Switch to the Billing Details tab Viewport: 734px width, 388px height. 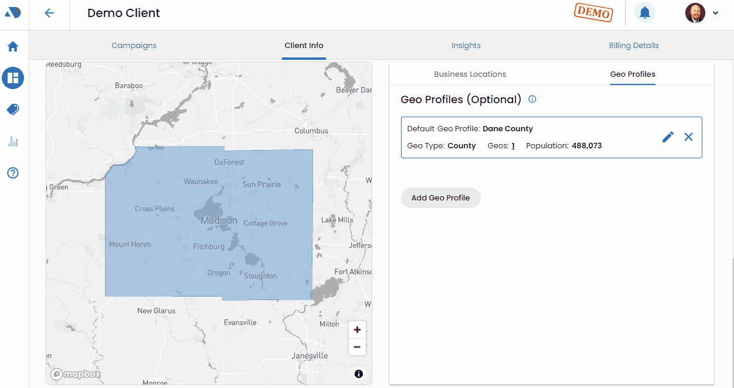pos(633,45)
